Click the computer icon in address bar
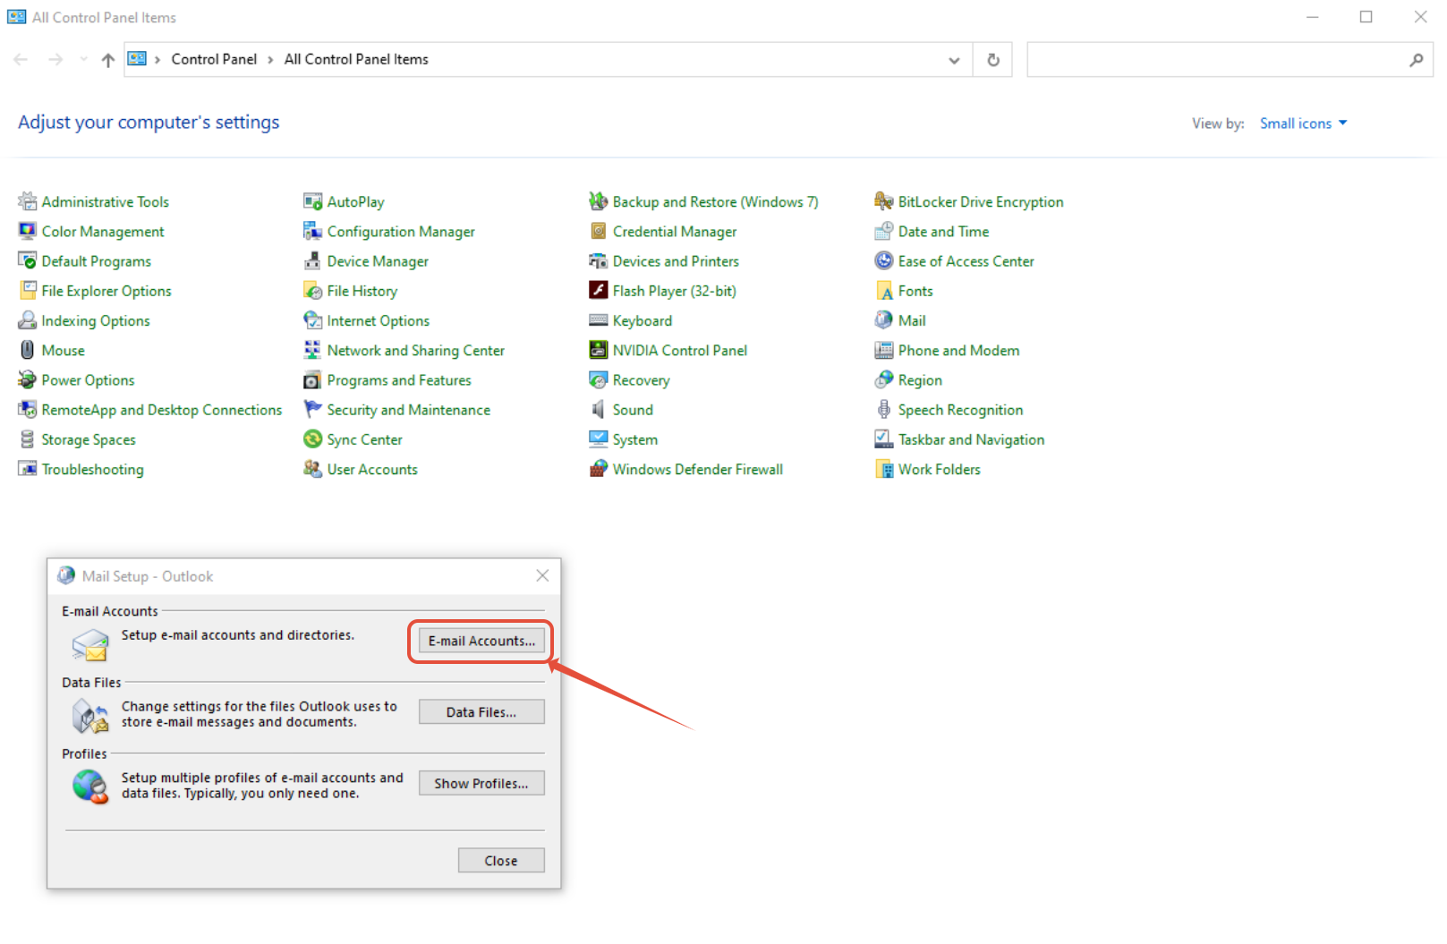This screenshot has height=944, width=1447. click(x=137, y=59)
